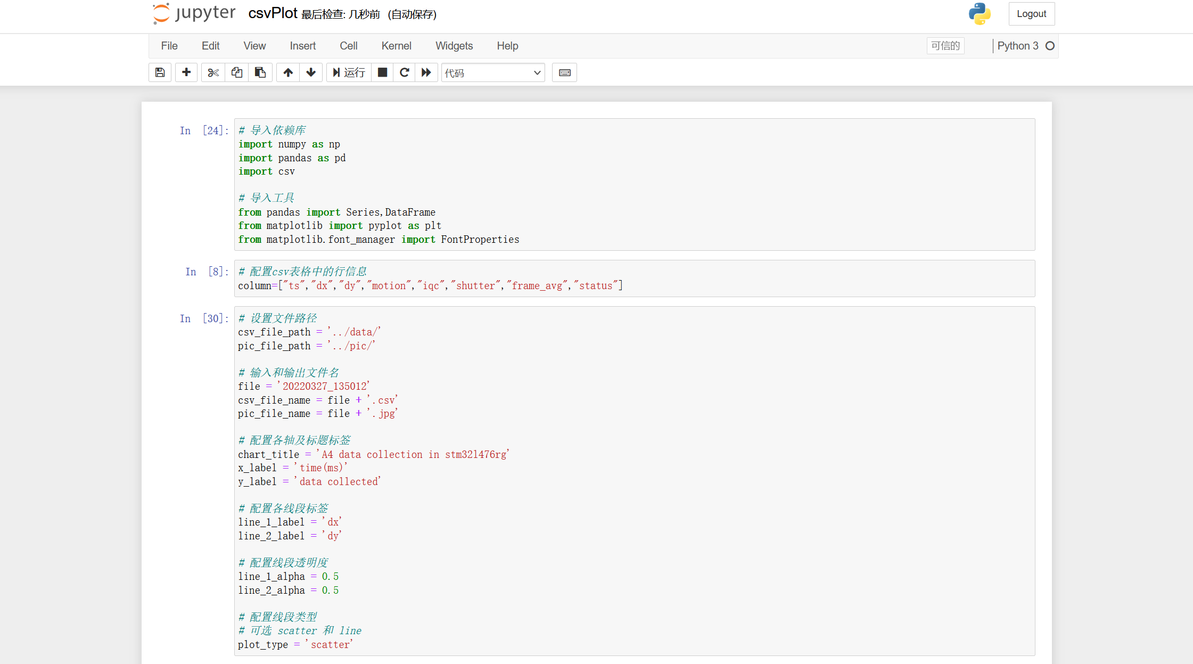Click the 'import numpy as np' line
Image resolution: width=1193 pixels, height=664 pixels.
tap(289, 144)
